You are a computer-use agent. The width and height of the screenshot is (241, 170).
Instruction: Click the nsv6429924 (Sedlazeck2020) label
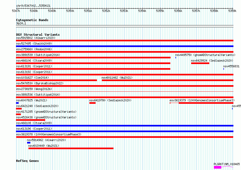(212, 61)
